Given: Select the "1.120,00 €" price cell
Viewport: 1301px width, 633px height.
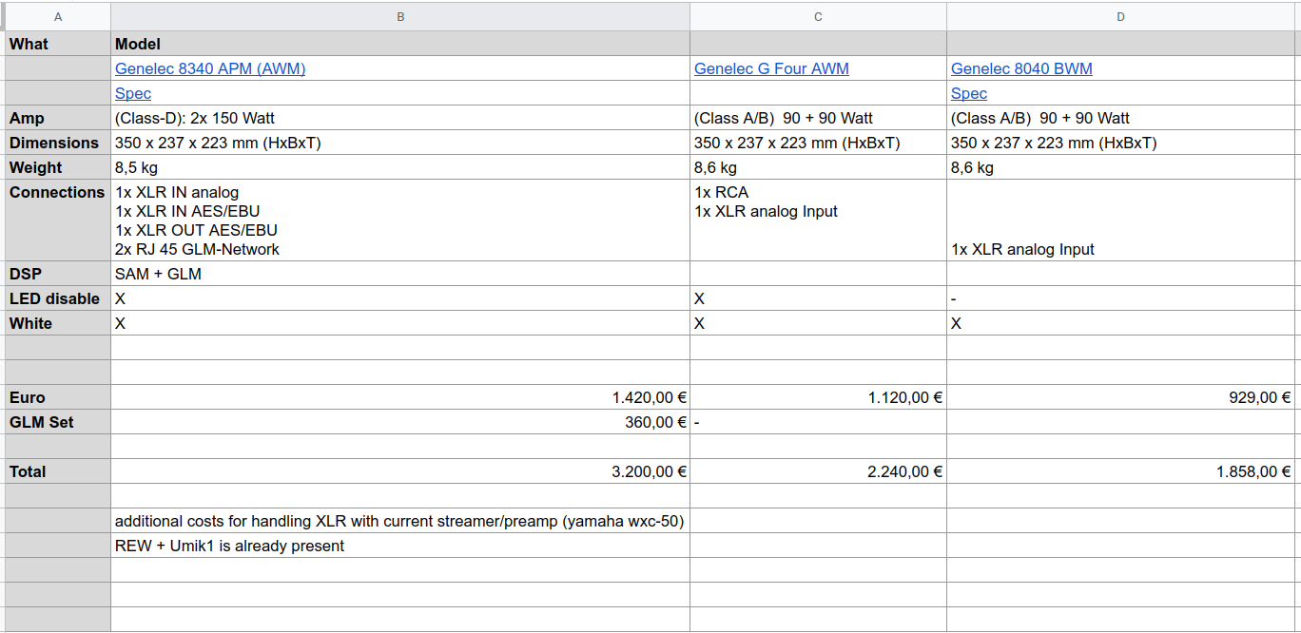Looking at the screenshot, I should point(818,397).
